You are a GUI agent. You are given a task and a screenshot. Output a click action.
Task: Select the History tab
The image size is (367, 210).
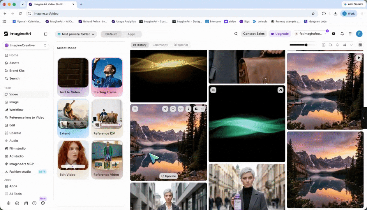(140, 45)
